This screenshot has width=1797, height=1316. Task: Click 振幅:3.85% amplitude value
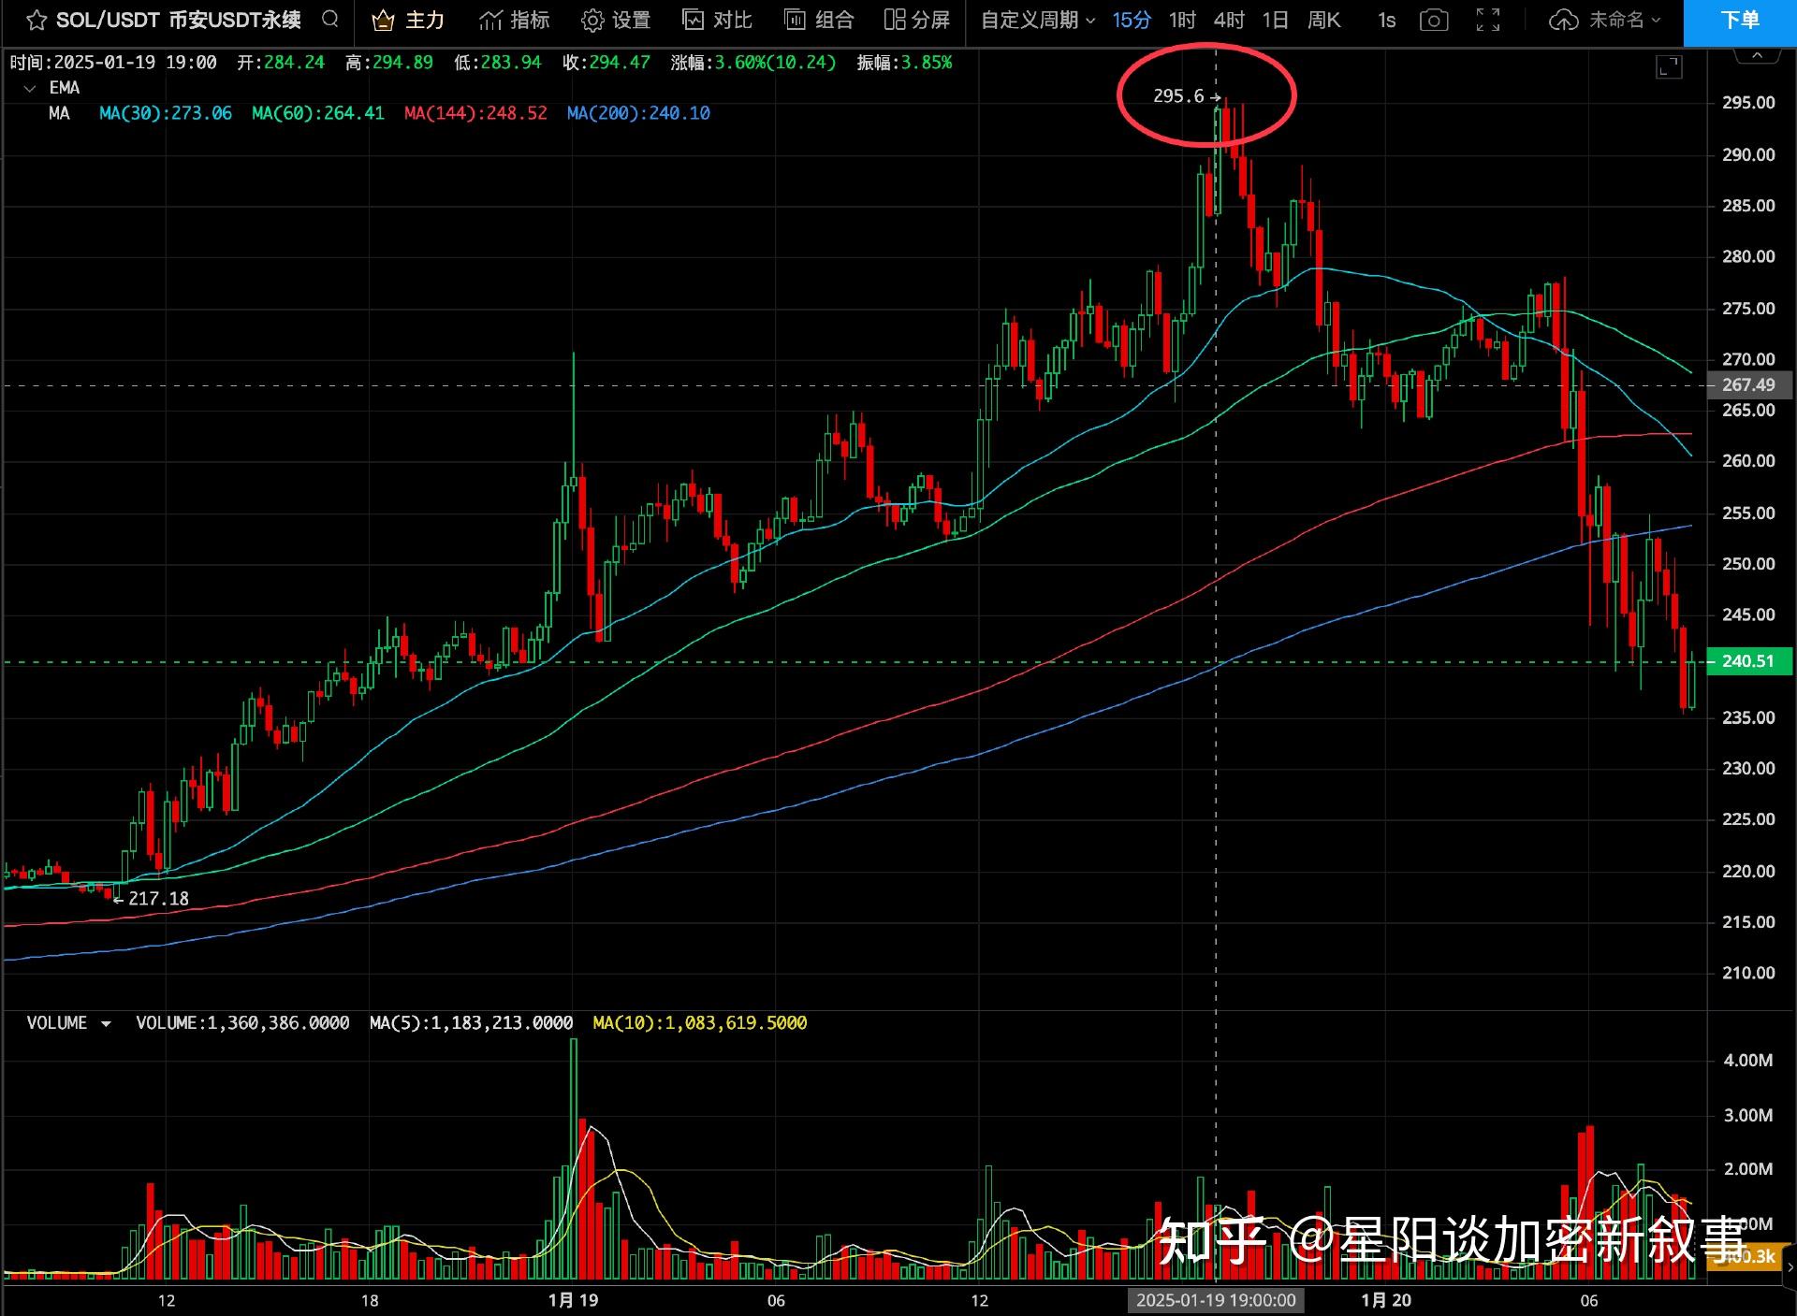click(x=904, y=63)
